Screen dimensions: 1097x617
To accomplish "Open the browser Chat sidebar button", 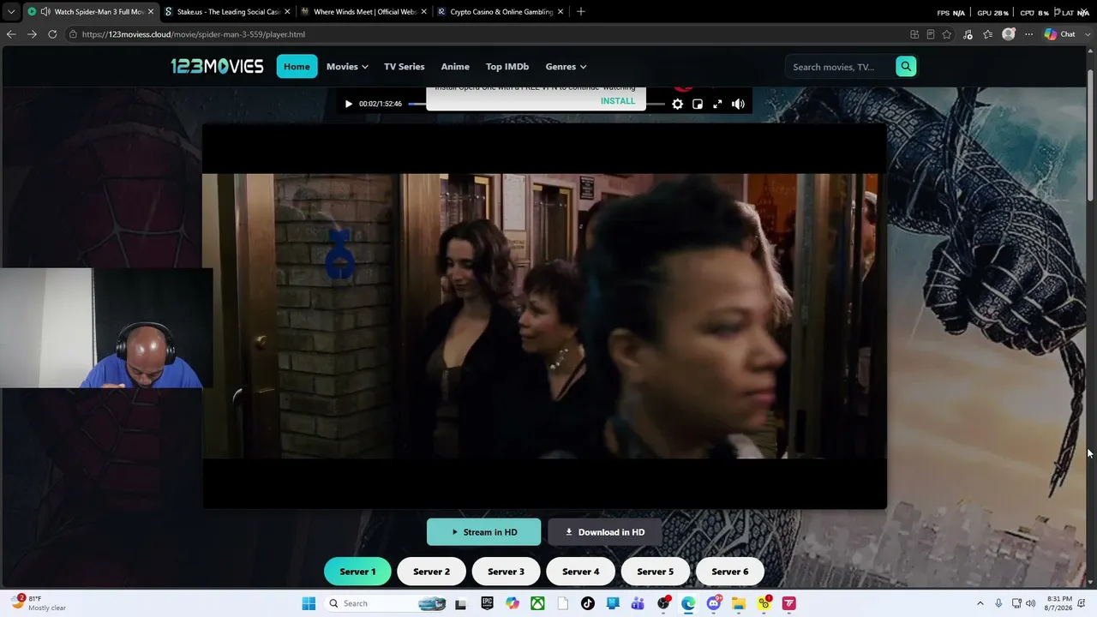I will (1060, 34).
